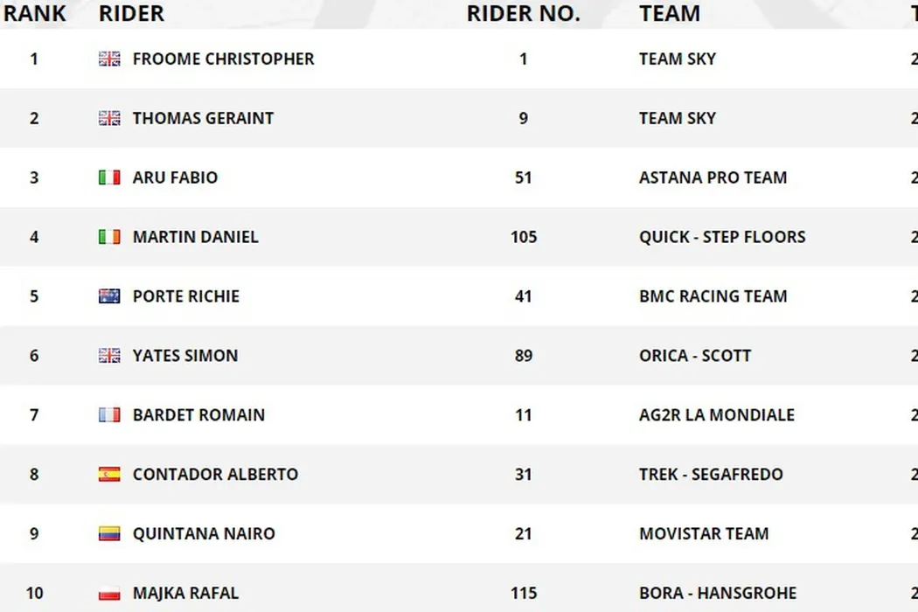Click the British flag beside Yates Simon
The height and width of the screenshot is (612, 918).
pos(109,356)
